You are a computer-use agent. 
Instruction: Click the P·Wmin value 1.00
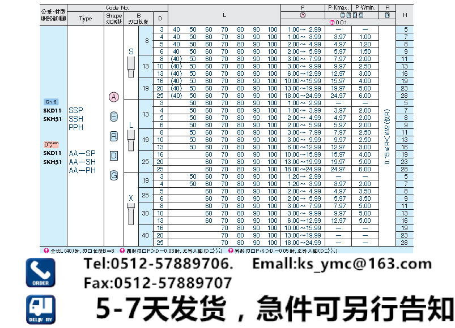tap(365, 37)
